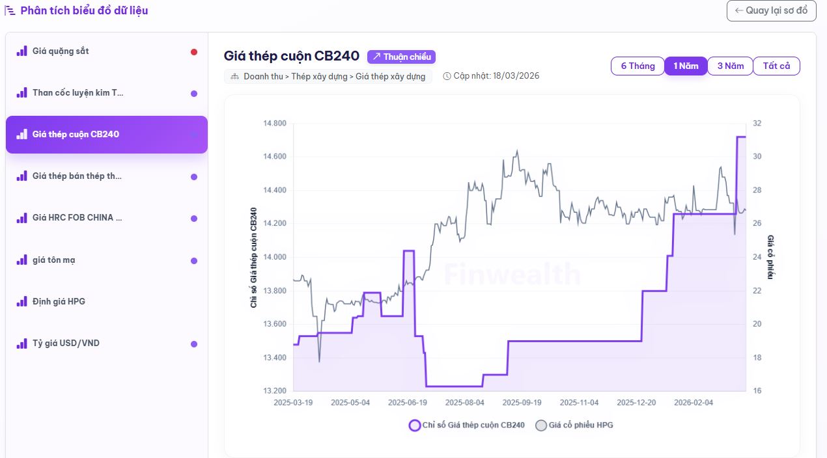The image size is (827, 458).
Task: Click Quay lại sơ đồ button
Action: point(771,10)
